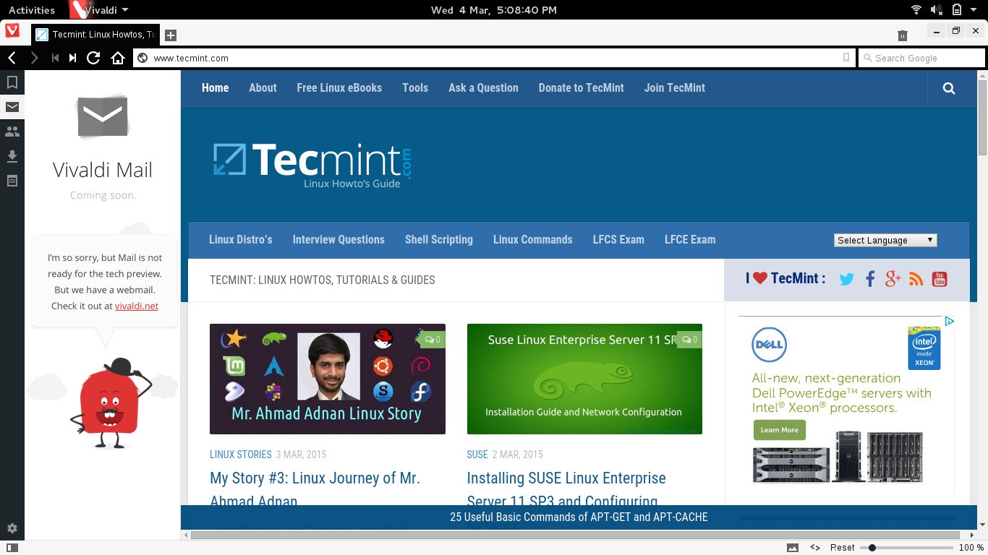Open Shell Scripting category
The width and height of the screenshot is (988, 555).
click(439, 239)
